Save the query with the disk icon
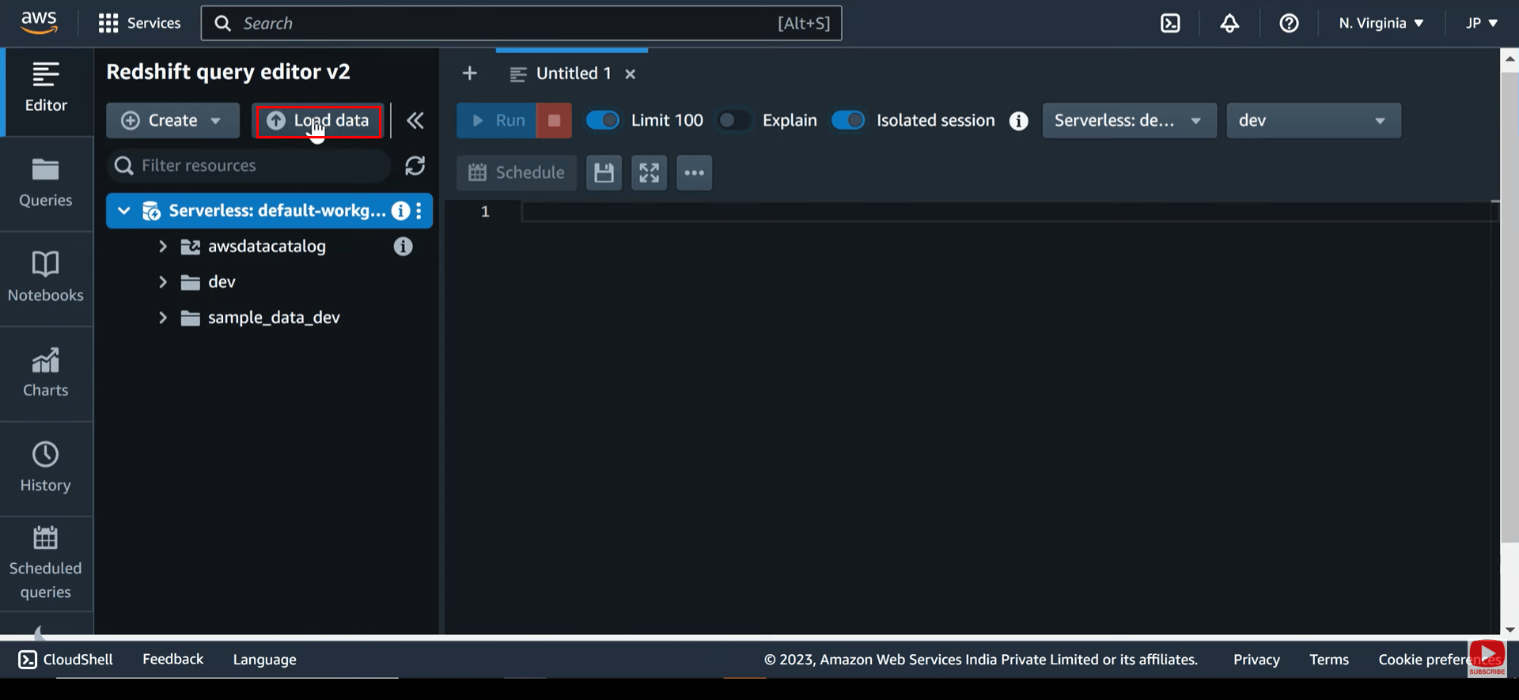 (x=604, y=172)
